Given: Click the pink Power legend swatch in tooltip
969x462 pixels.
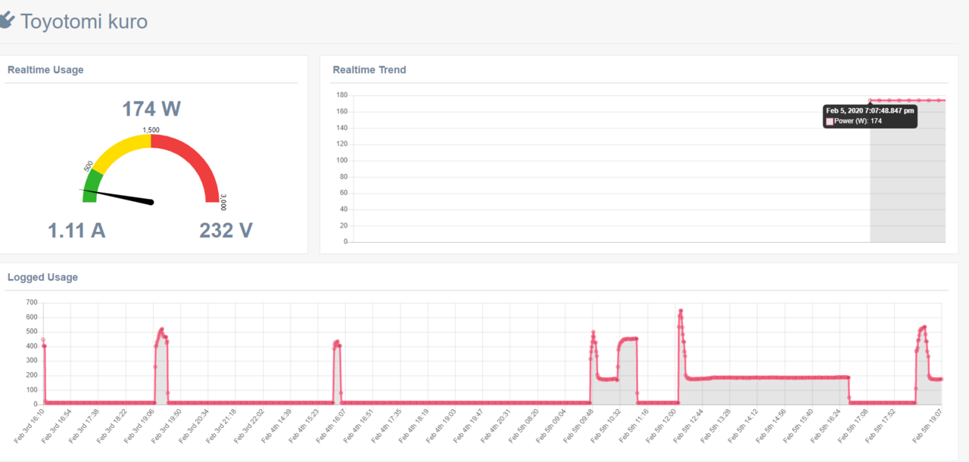Looking at the screenshot, I should point(830,121).
